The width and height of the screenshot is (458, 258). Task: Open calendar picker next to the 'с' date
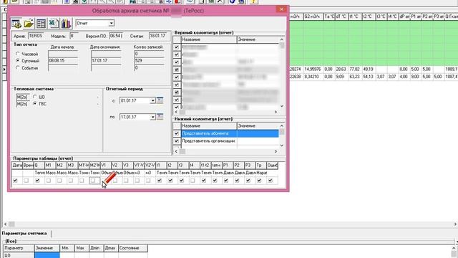[x=160, y=100]
